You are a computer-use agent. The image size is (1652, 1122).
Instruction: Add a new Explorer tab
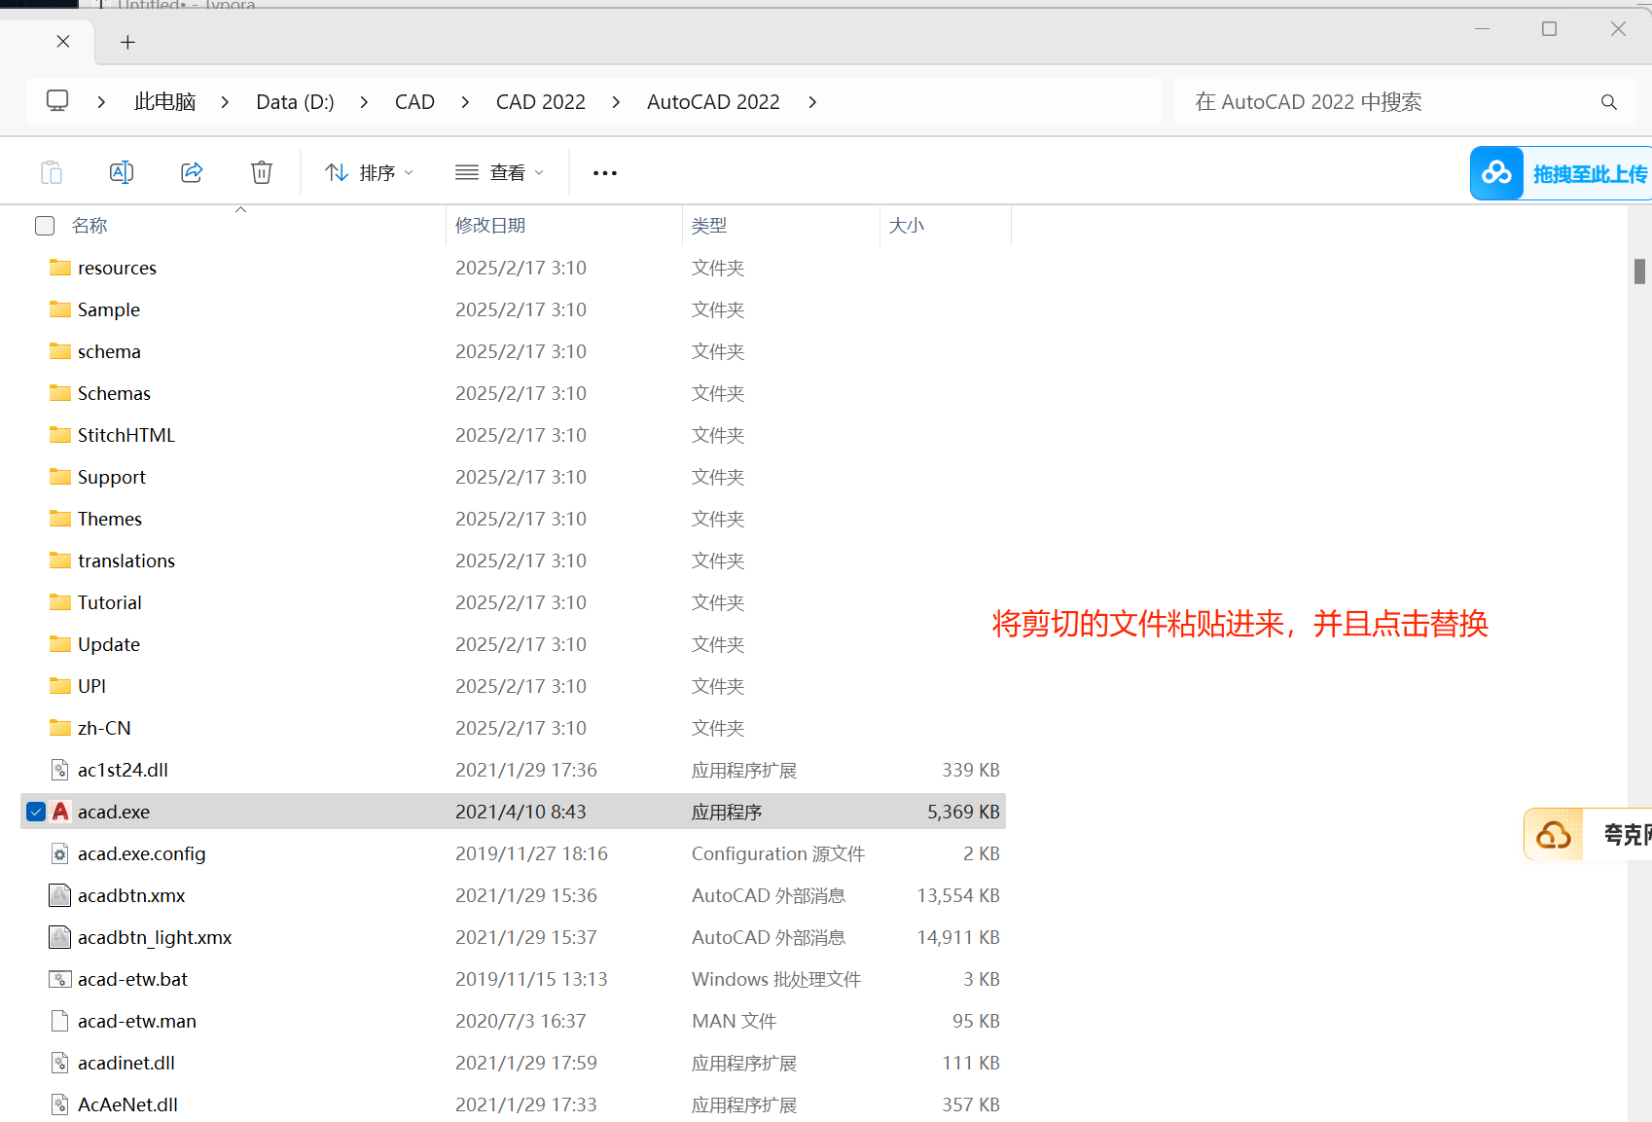(127, 42)
